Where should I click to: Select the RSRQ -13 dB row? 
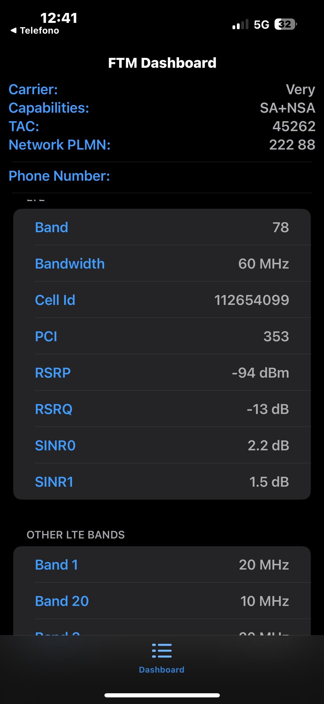pyautogui.click(x=162, y=409)
